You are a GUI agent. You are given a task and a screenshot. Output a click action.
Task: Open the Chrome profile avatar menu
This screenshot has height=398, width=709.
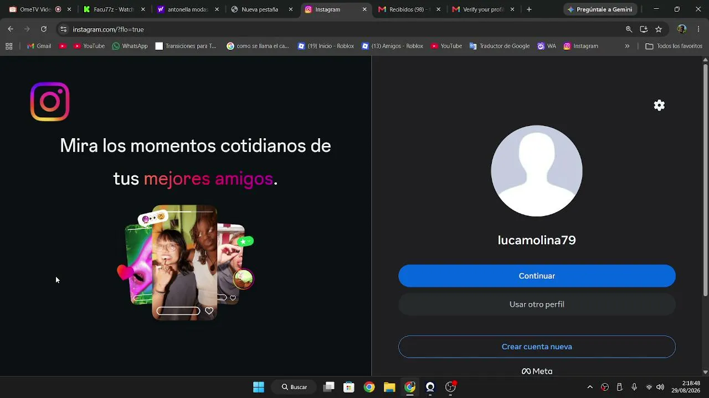coord(682,29)
